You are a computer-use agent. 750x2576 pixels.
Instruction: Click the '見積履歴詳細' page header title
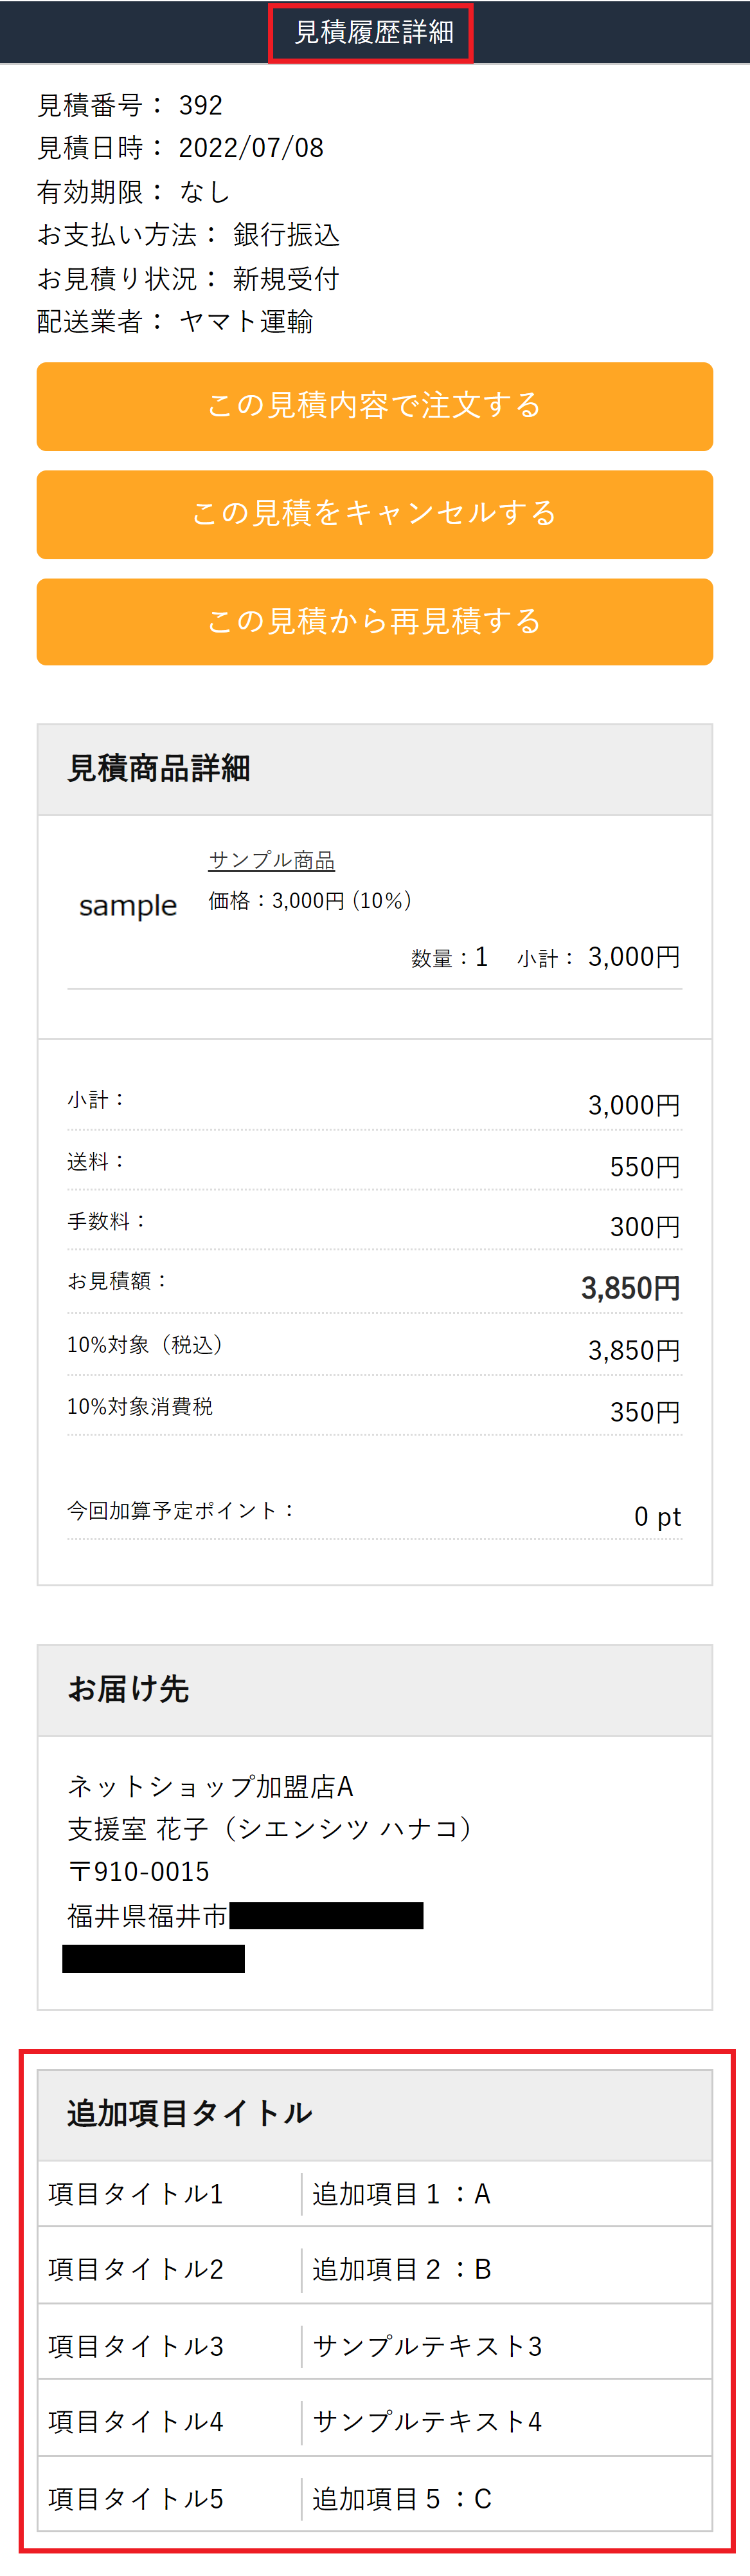click(373, 33)
